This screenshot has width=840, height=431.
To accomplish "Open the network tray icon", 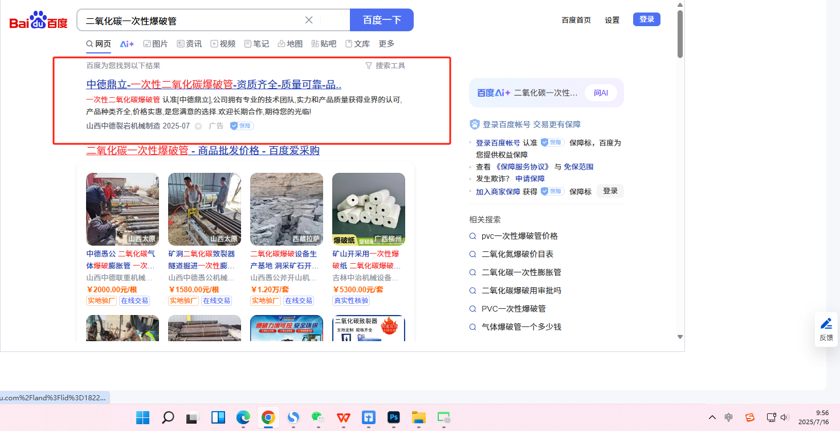I will [x=771, y=417].
